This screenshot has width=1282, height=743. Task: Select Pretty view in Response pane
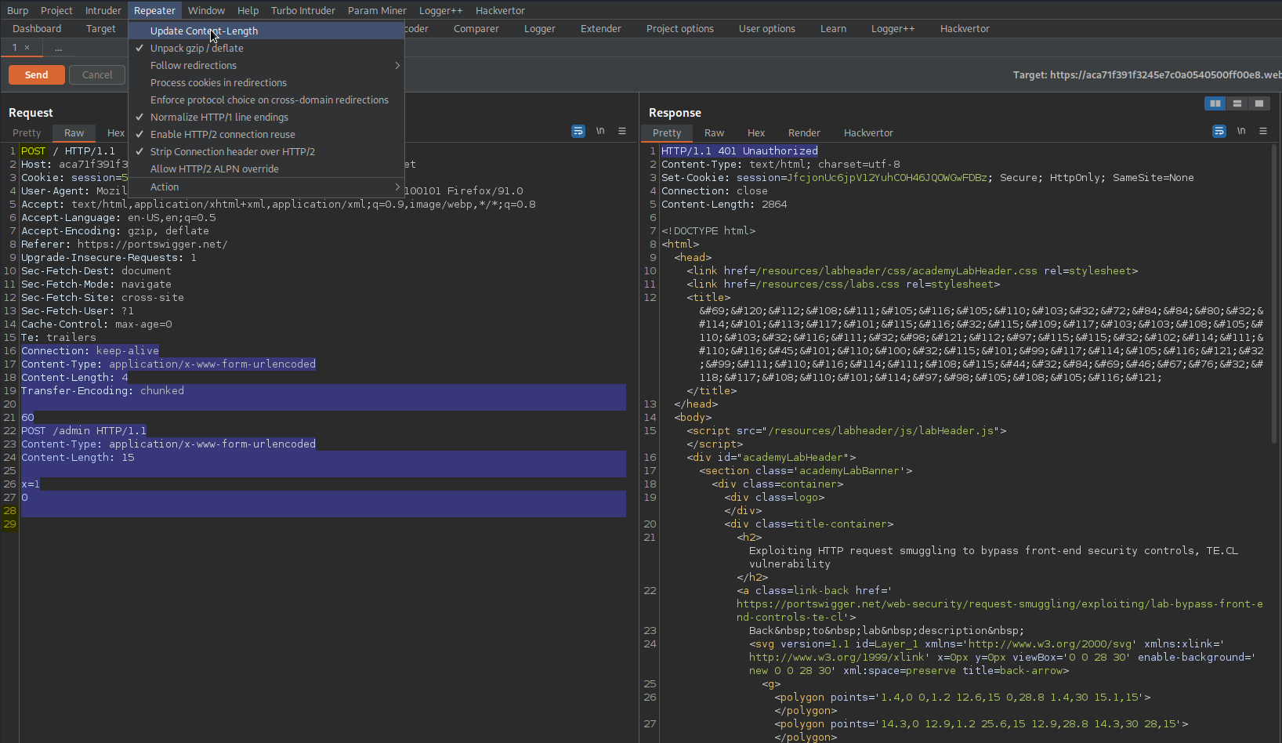pos(667,133)
